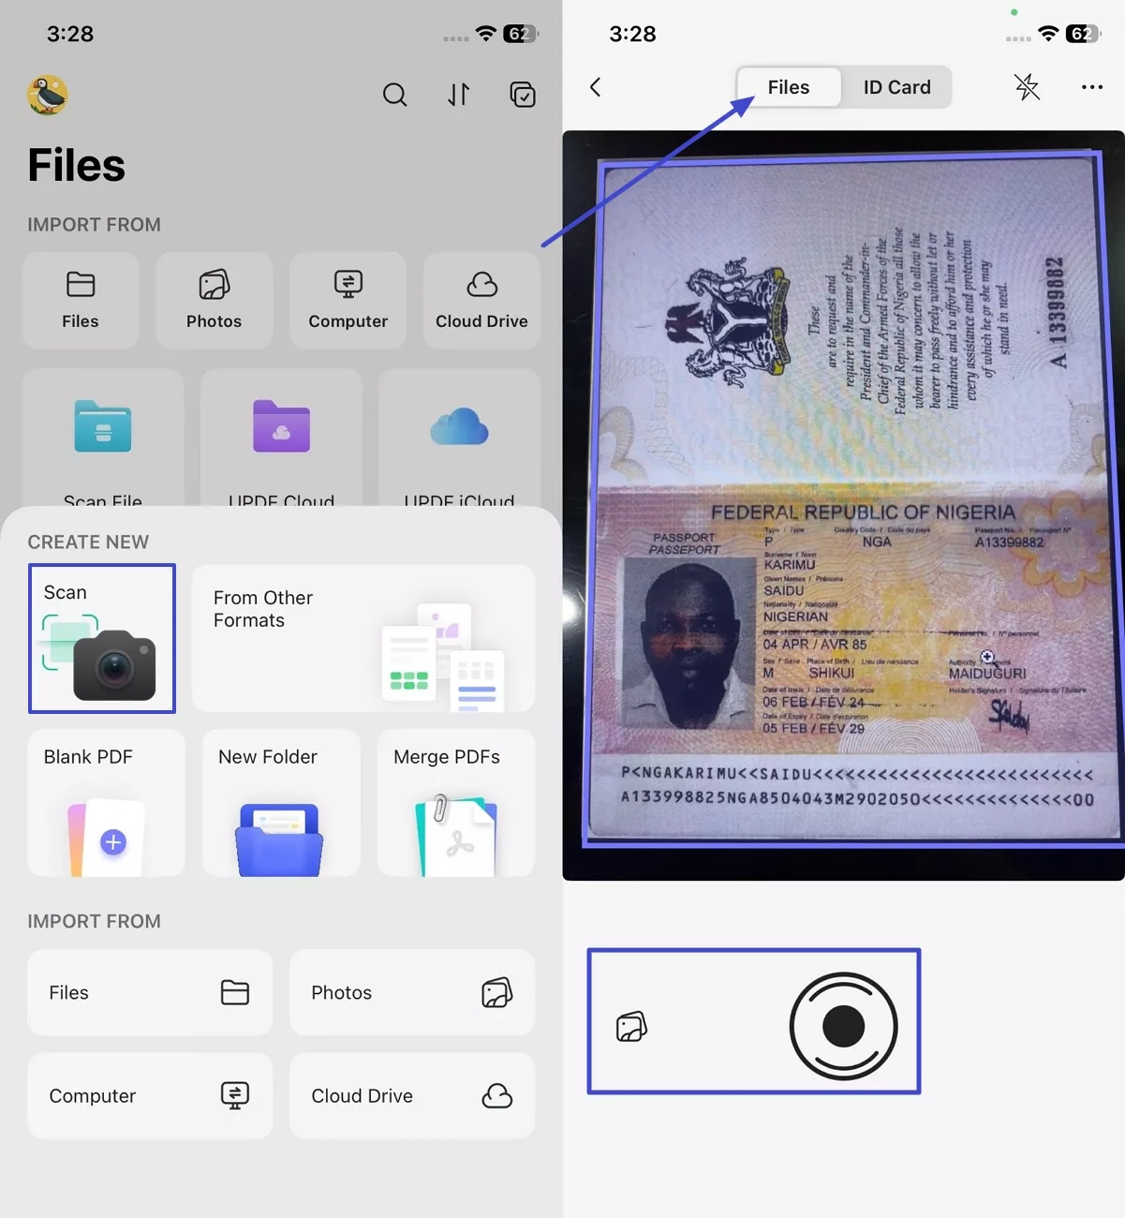Tap the back chevron in scanner view

pyautogui.click(x=595, y=86)
